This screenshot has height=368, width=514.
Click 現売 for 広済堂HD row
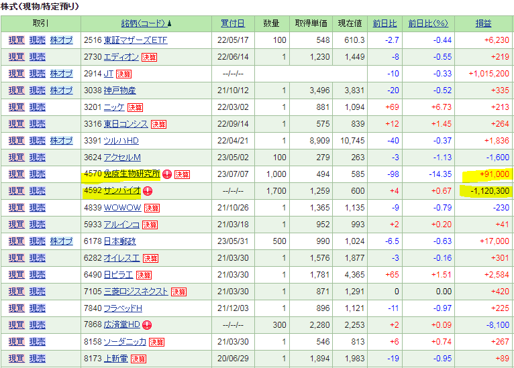[x=38, y=325]
